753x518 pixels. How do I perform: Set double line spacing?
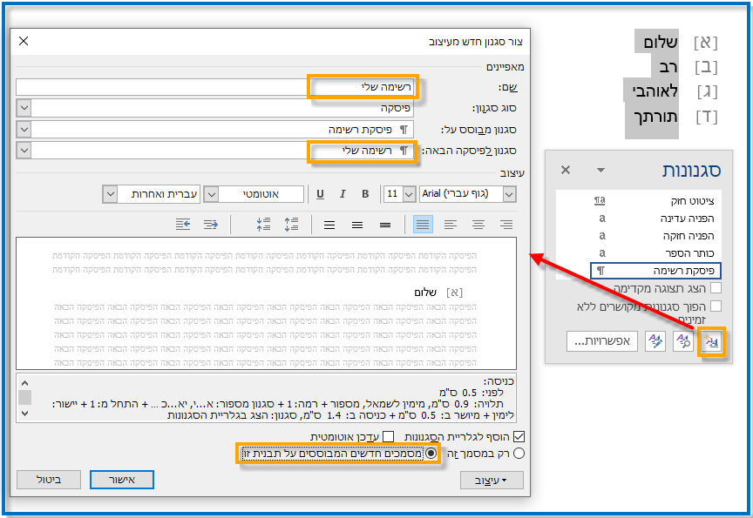(x=329, y=225)
